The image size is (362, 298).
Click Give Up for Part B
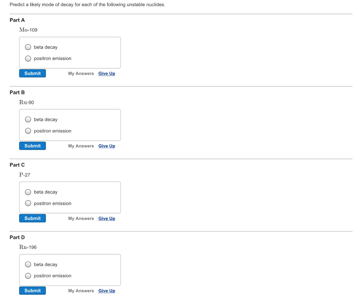106,145
